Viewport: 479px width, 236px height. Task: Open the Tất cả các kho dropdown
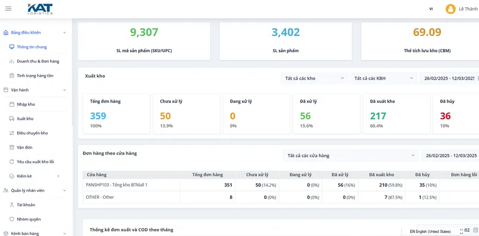314,78
